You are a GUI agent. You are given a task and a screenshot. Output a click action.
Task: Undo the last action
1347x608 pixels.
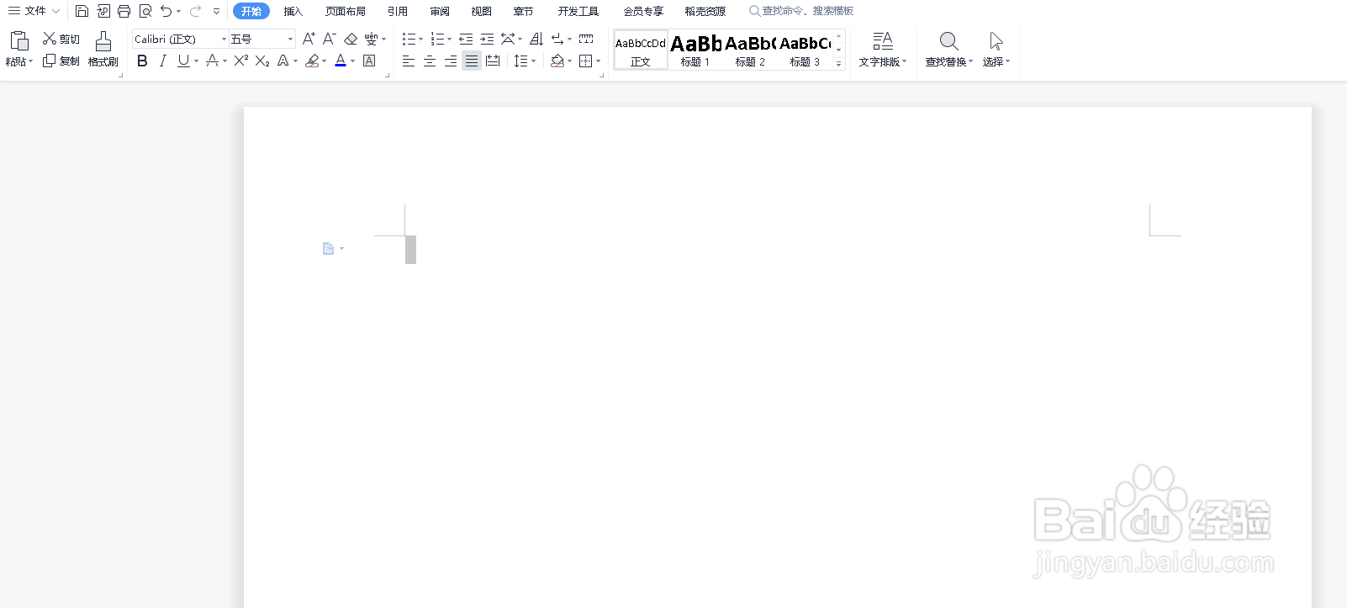coord(166,11)
